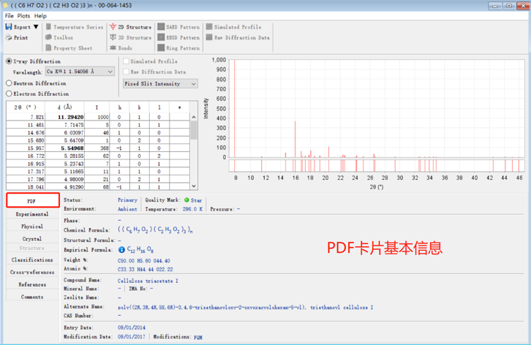The image size is (531, 345).
Task: Open the 3D Structure view
Action: (x=113, y=38)
